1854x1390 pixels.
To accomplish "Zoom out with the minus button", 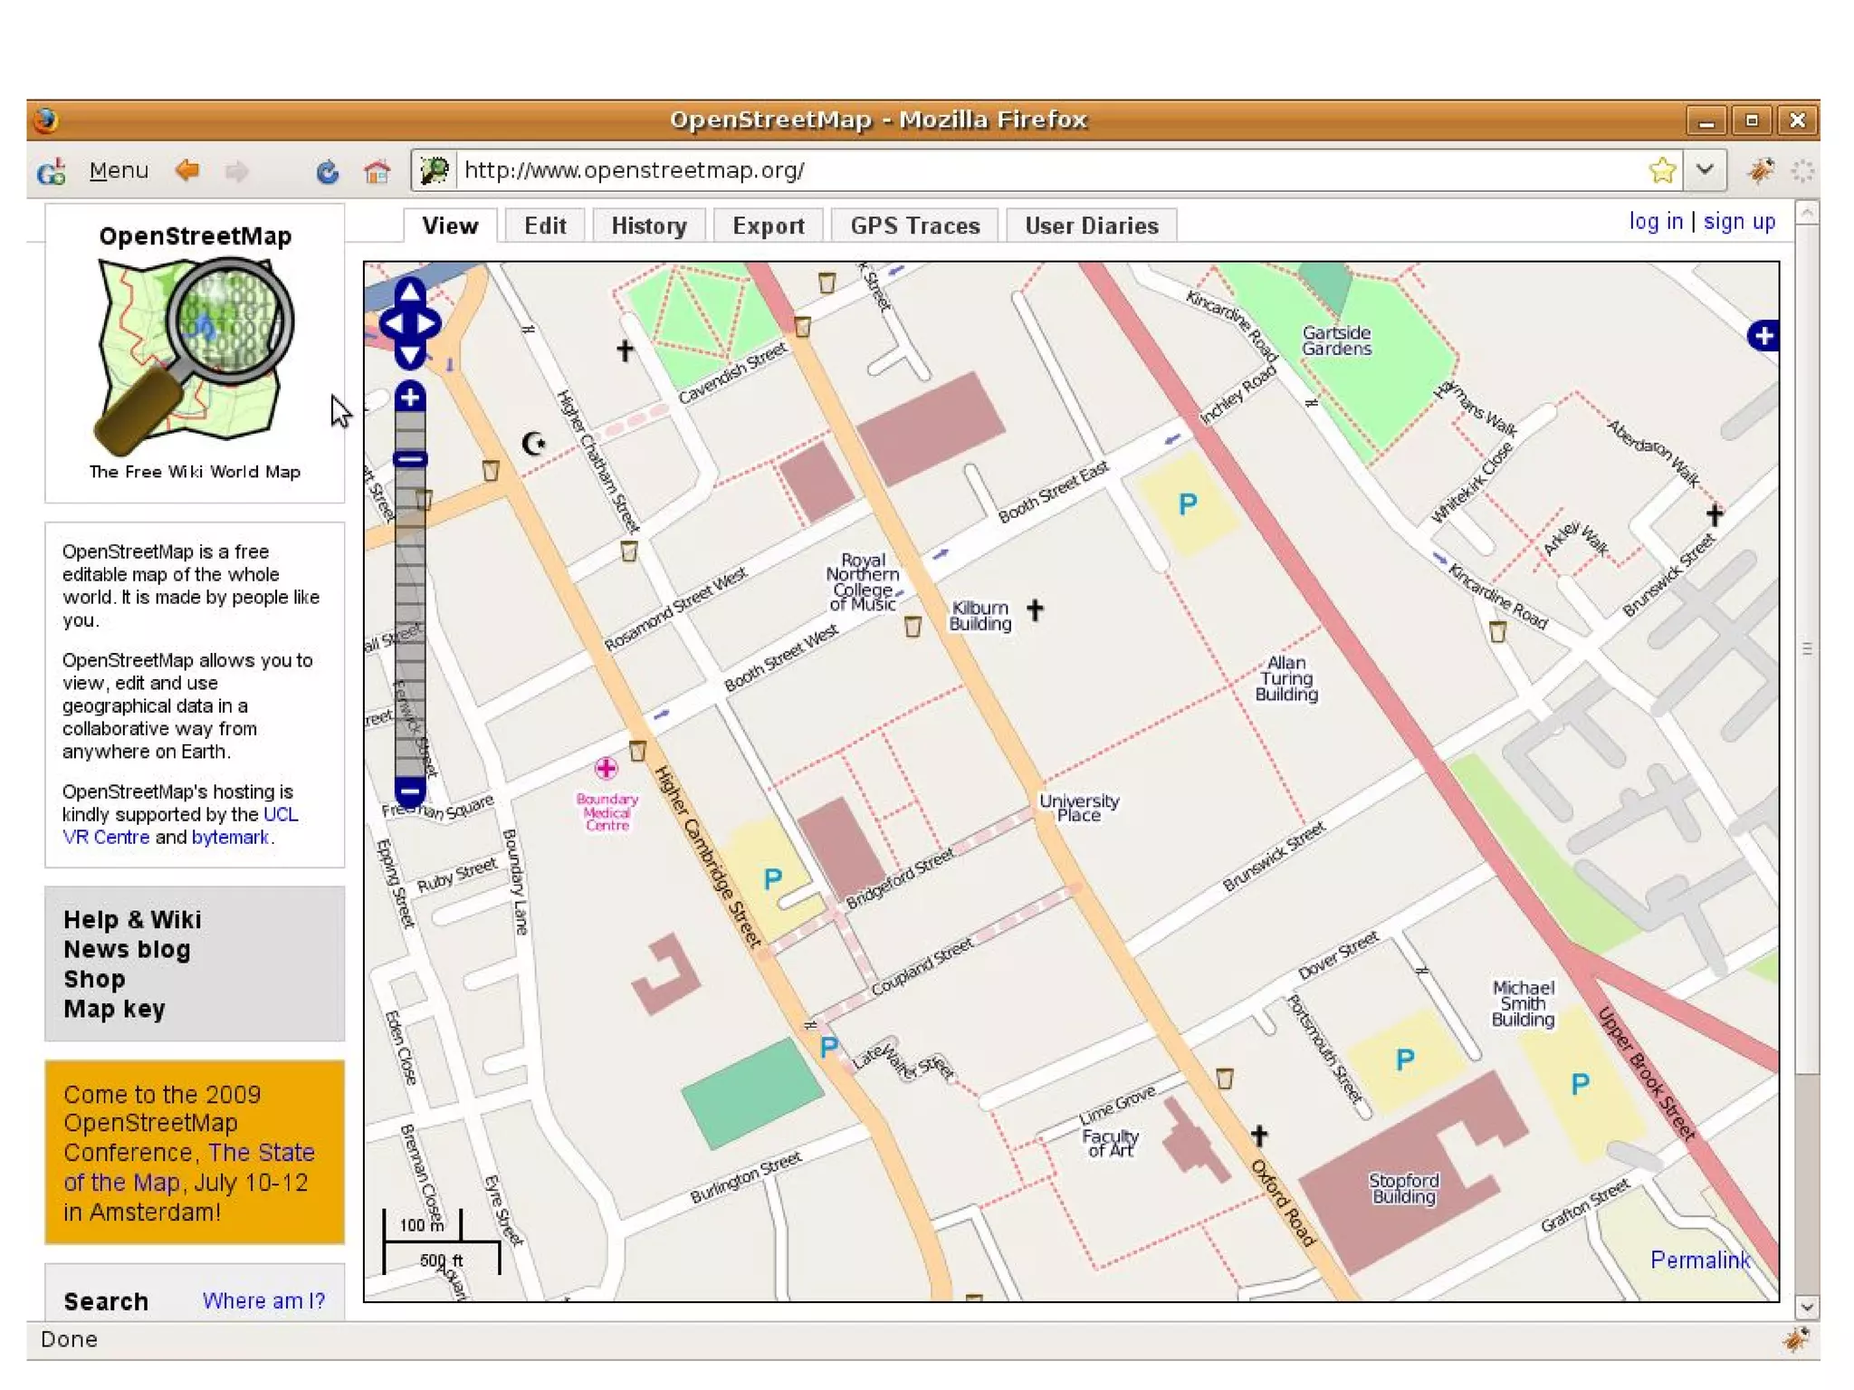I will pyautogui.click(x=410, y=791).
